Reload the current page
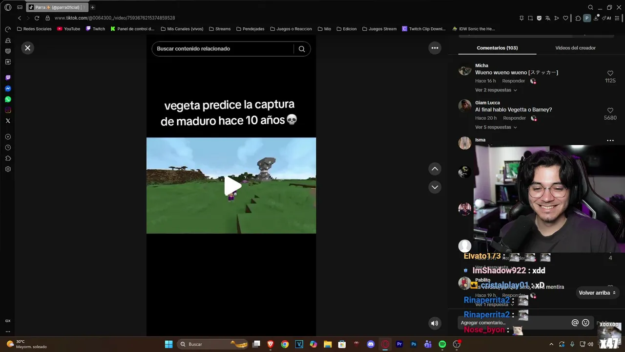The width and height of the screenshot is (625, 352). tap(37, 18)
